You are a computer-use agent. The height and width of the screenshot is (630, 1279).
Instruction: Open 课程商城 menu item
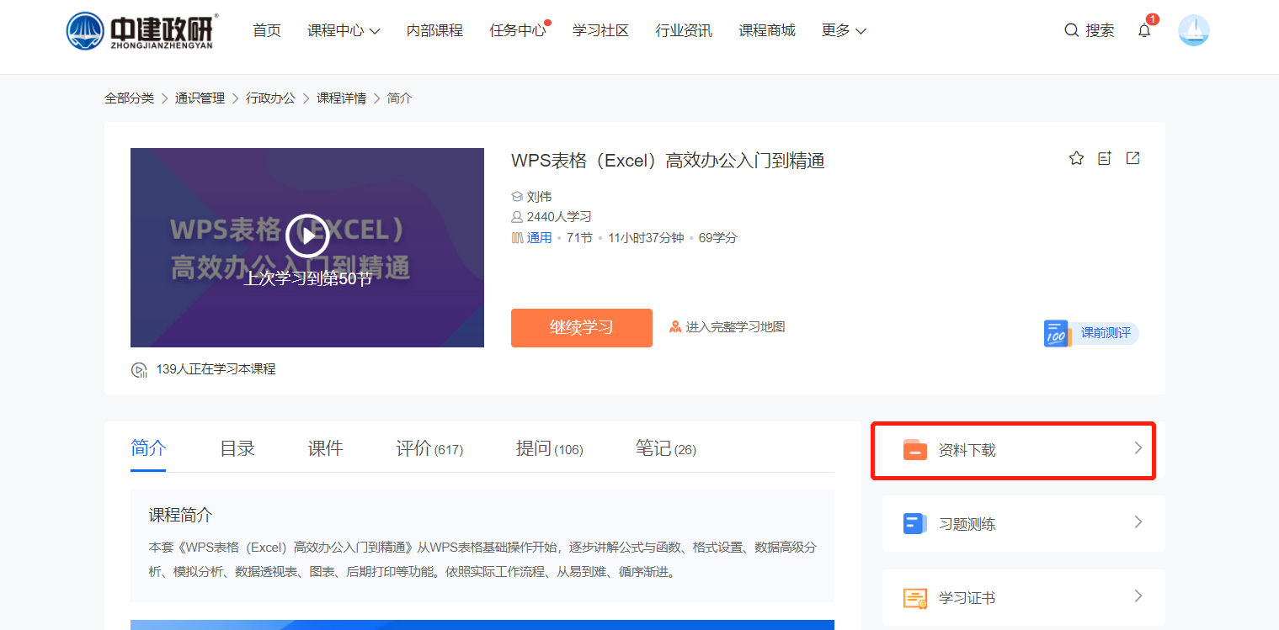pos(767,30)
